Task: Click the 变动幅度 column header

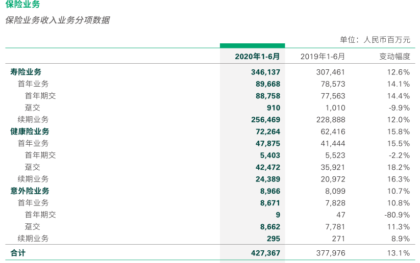Action: coord(394,57)
